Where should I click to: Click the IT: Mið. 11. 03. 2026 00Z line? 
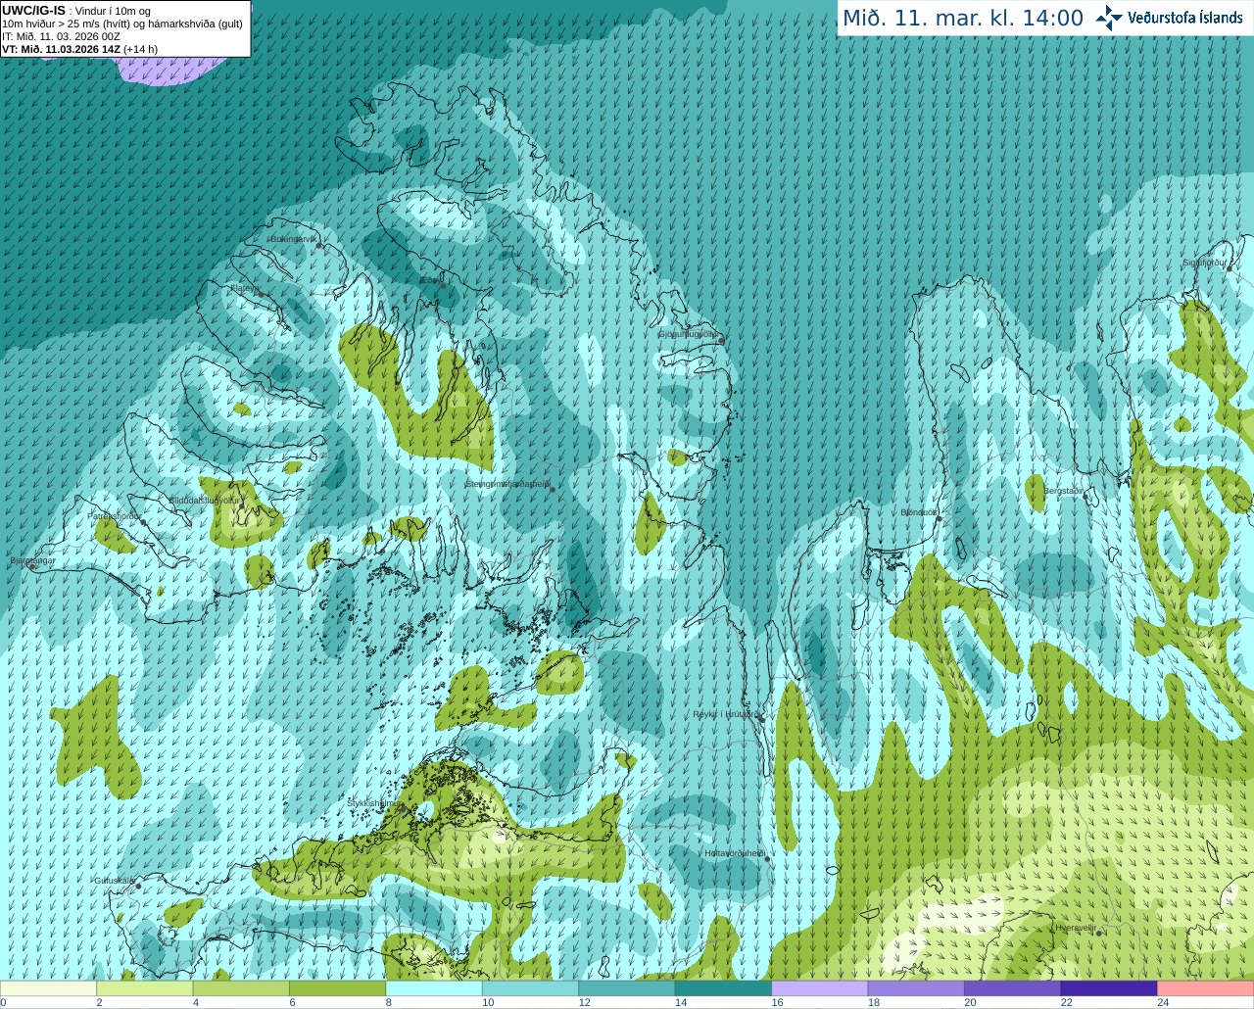[x=61, y=36]
